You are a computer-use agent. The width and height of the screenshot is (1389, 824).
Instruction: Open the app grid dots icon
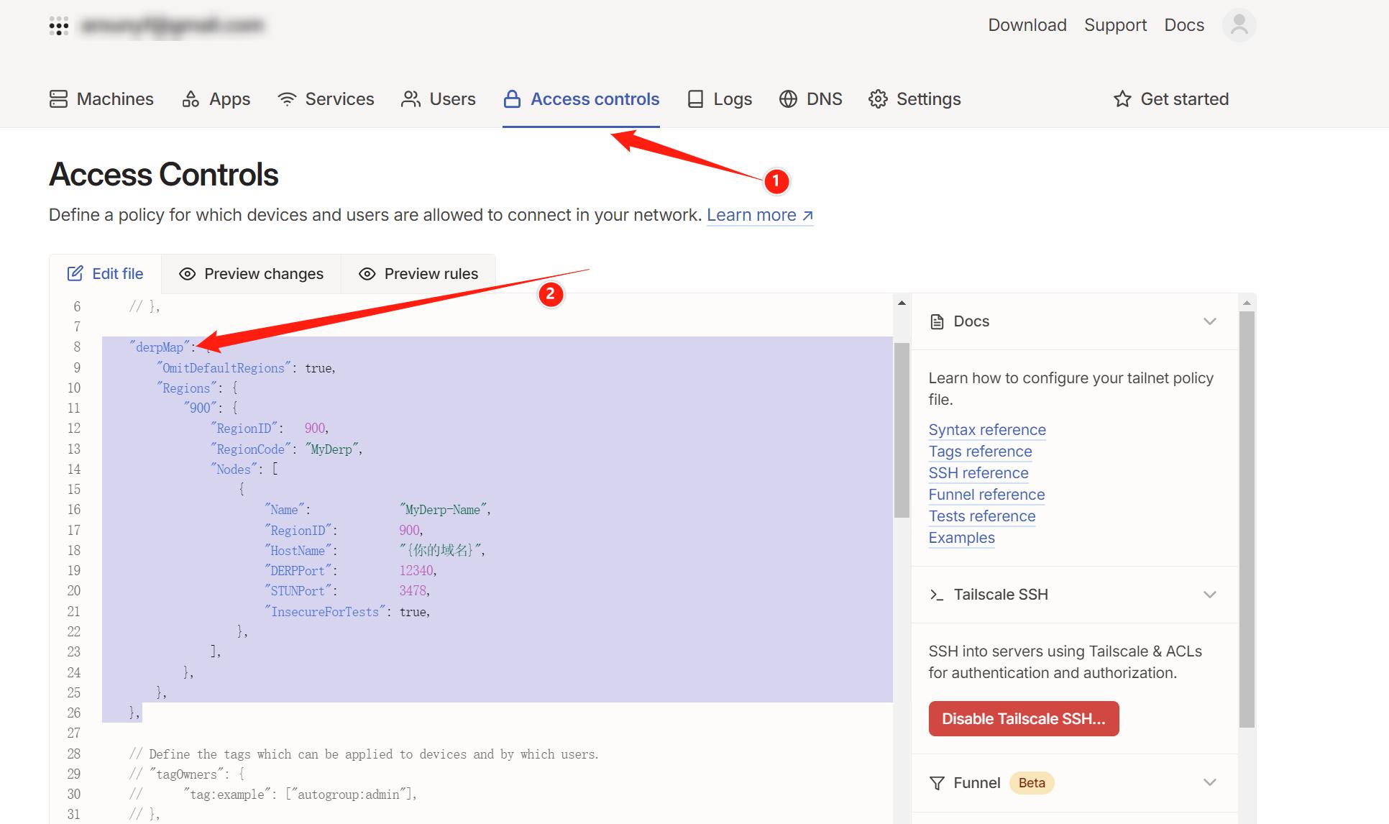point(59,27)
